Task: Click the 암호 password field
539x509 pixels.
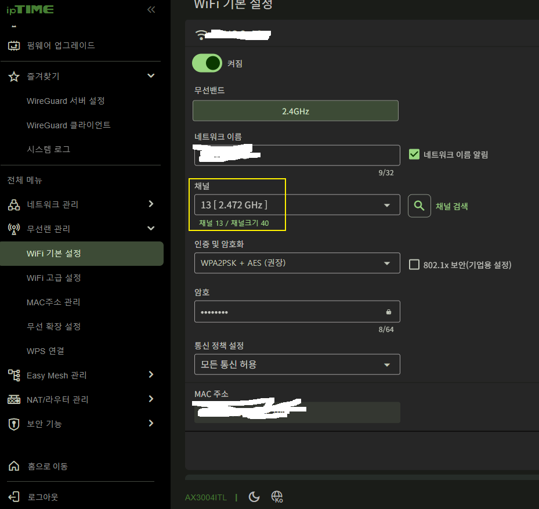Action: (297, 312)
